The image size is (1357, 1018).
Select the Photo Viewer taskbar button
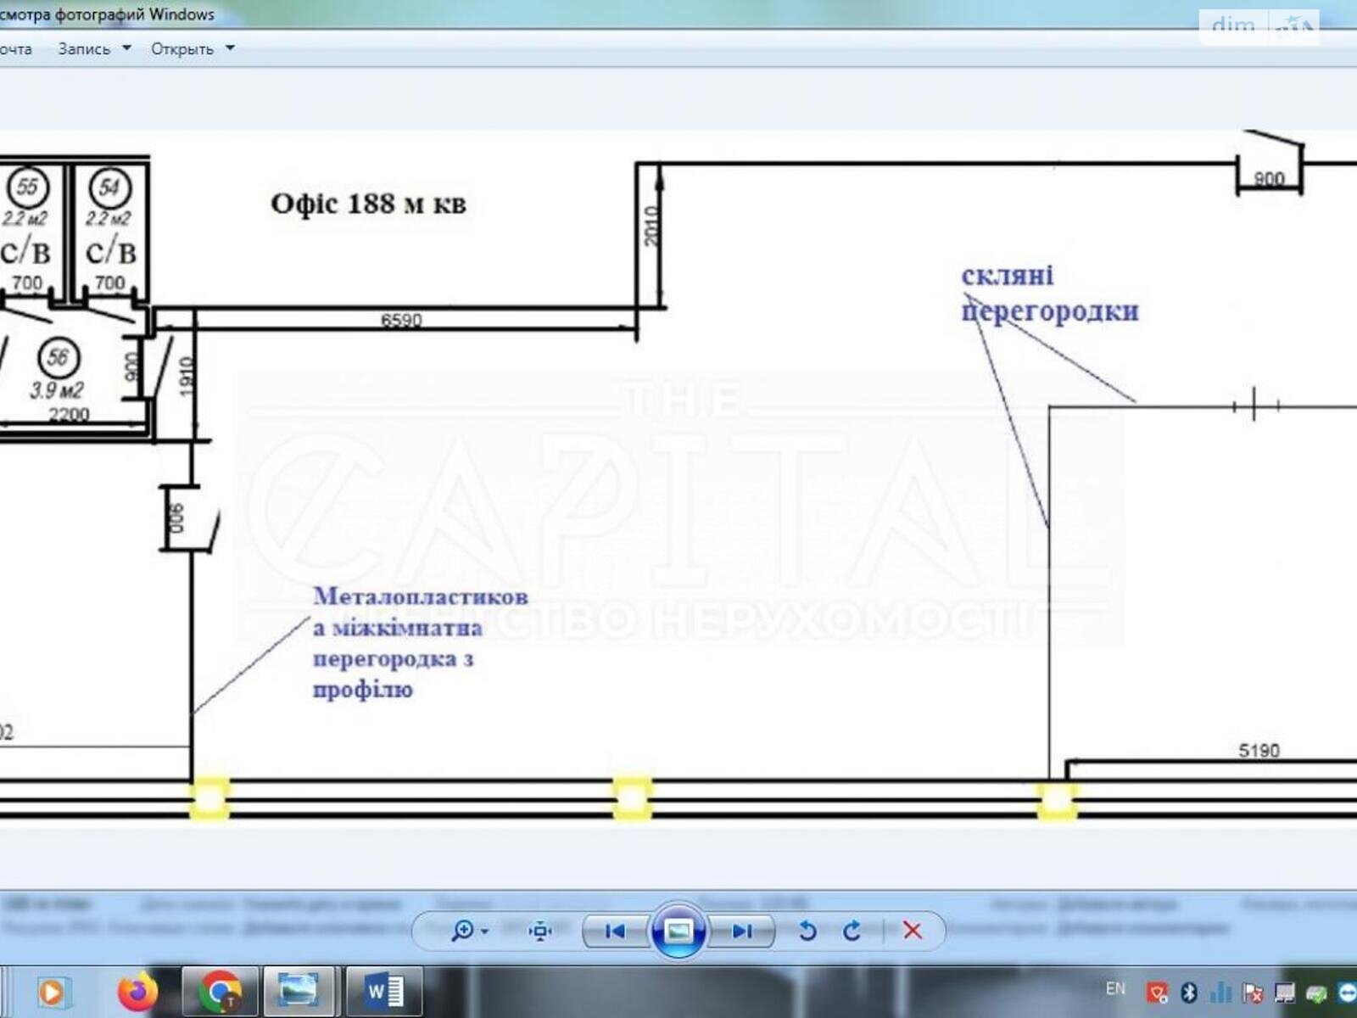(299, 991)
